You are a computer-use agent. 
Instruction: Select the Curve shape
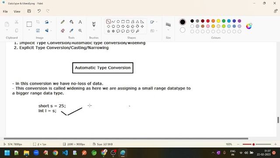(x=113, y=22)
